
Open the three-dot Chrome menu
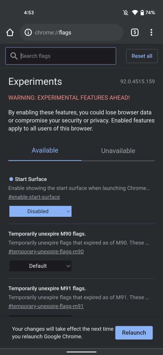[x=151, y=33]
